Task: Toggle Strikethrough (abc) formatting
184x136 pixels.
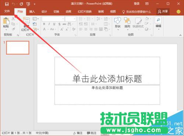Action: [x=64, y=24]
